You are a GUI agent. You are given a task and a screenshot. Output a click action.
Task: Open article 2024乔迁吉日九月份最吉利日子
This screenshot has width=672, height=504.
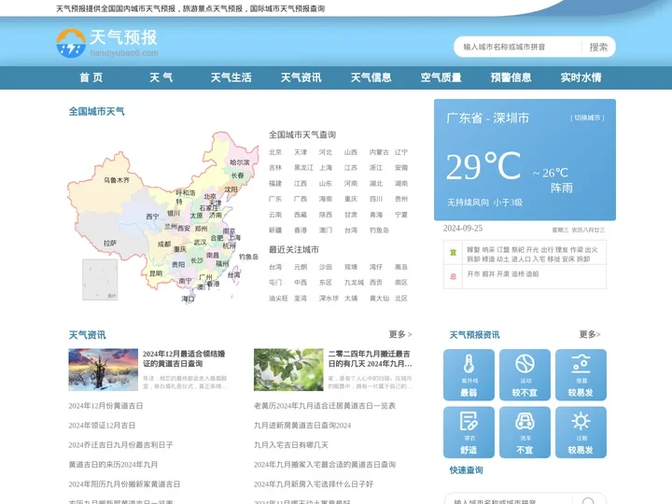click(120, 445)
